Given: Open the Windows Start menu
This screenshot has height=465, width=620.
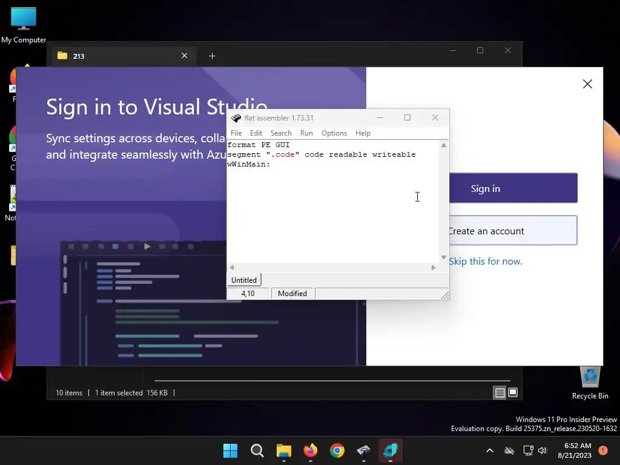Looking at the screenshot, I should click(231, 450).
